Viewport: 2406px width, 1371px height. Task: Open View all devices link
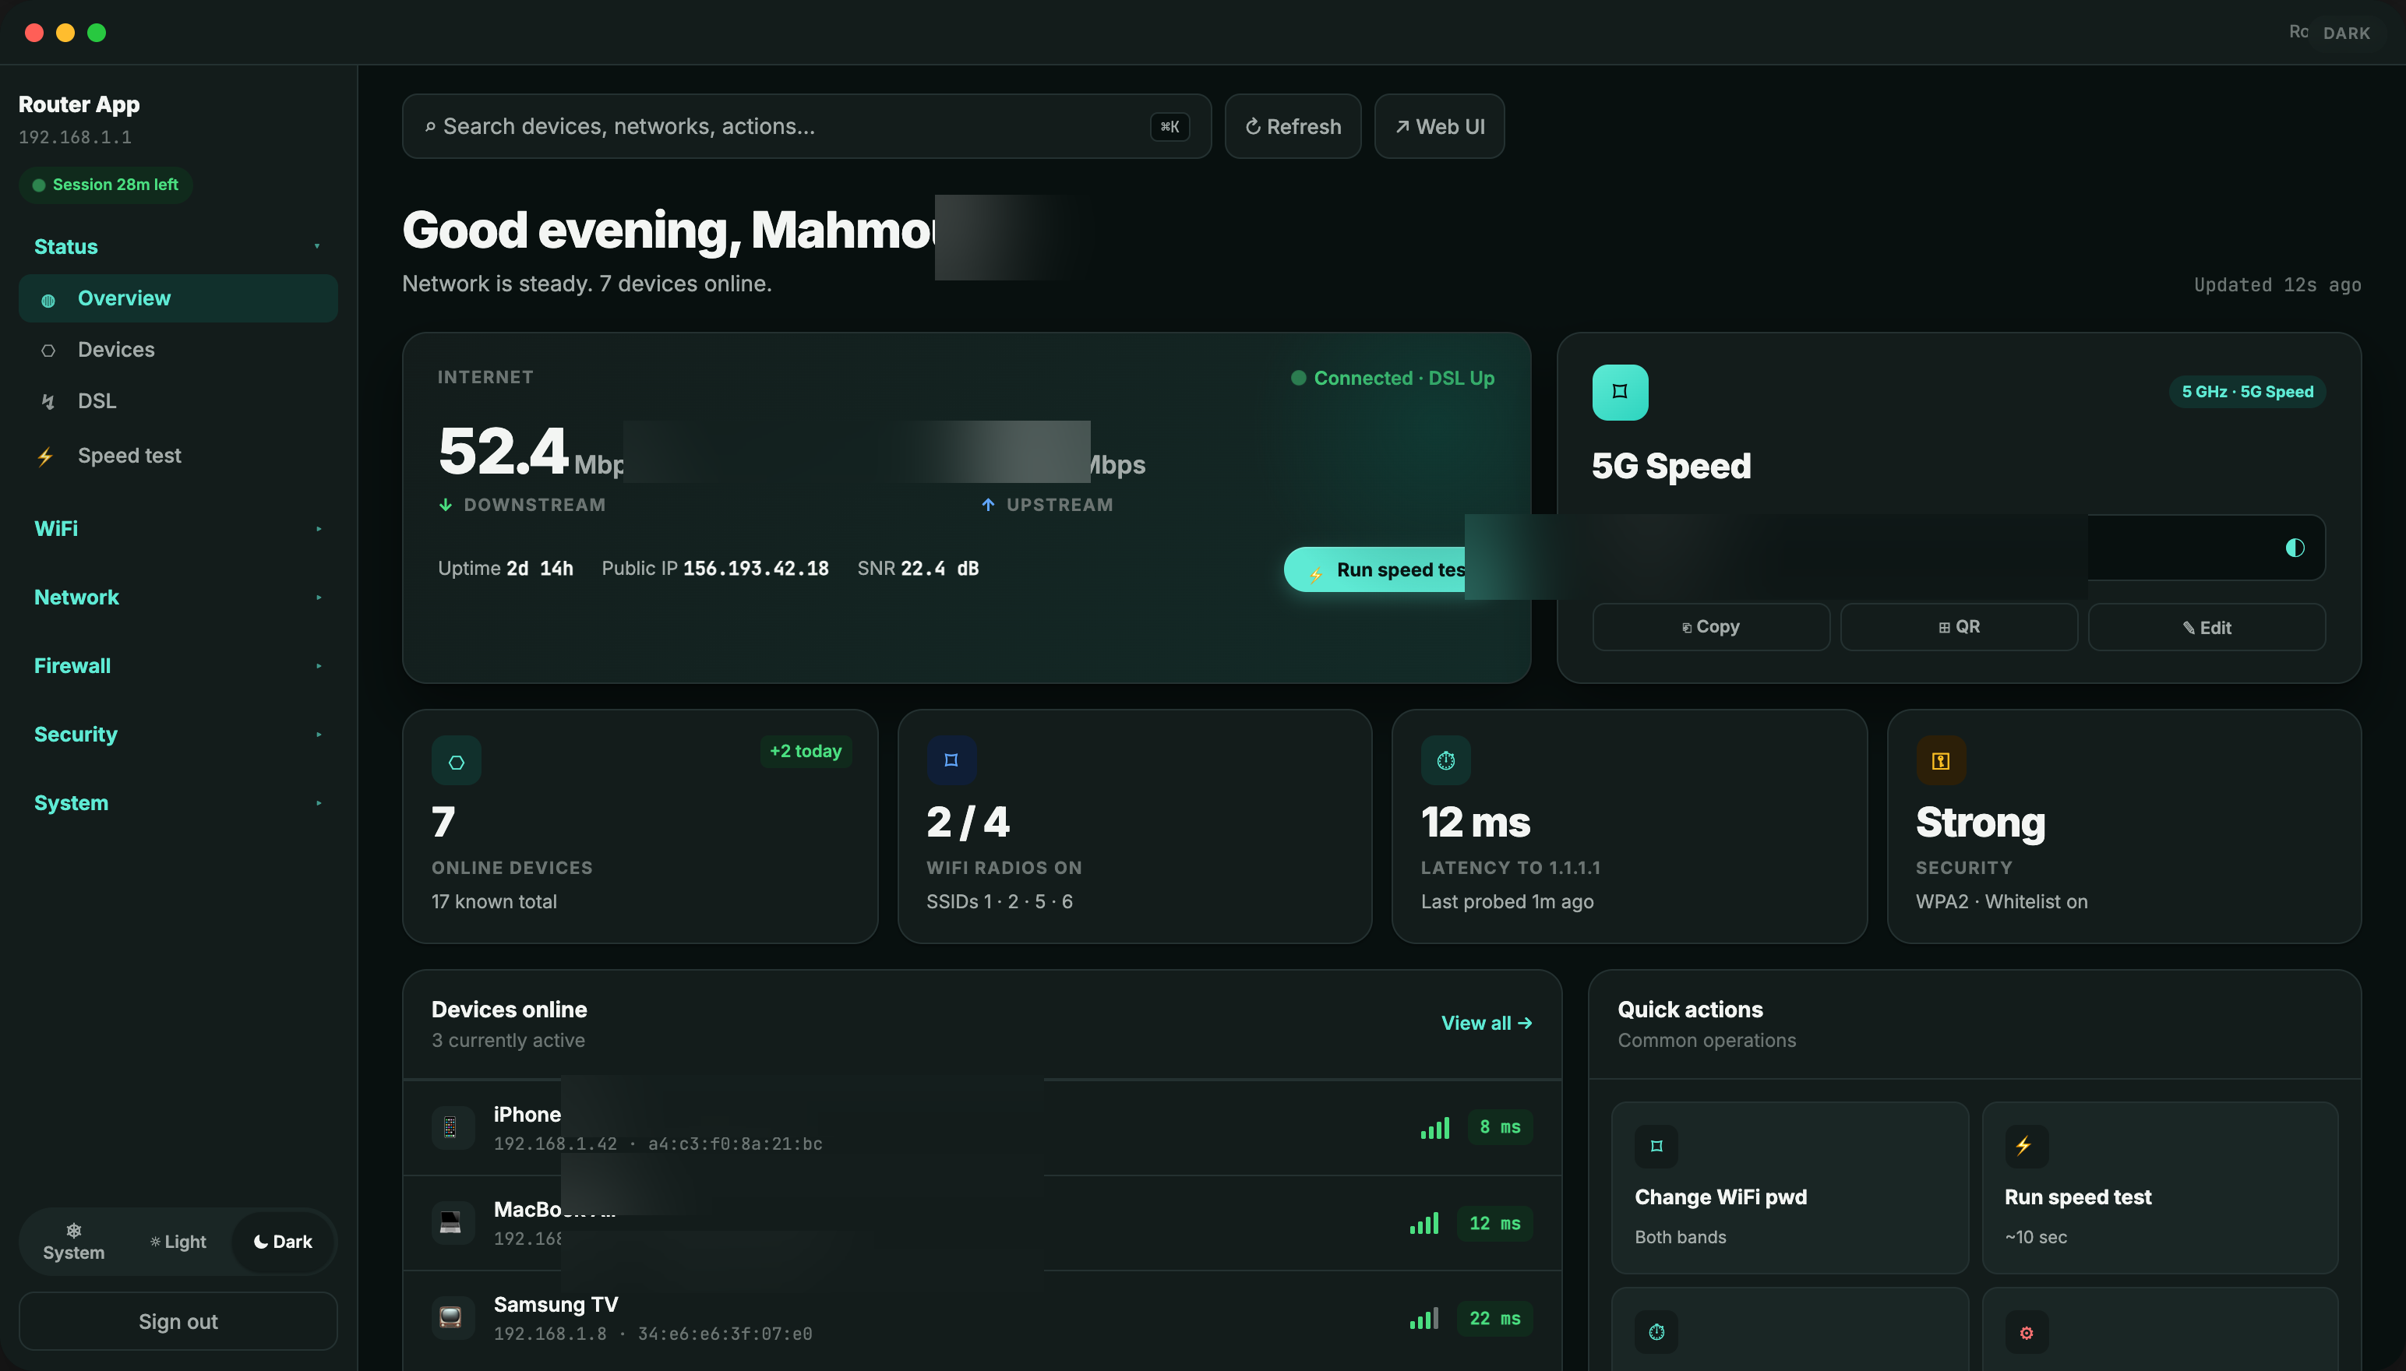(1486, 1024)
